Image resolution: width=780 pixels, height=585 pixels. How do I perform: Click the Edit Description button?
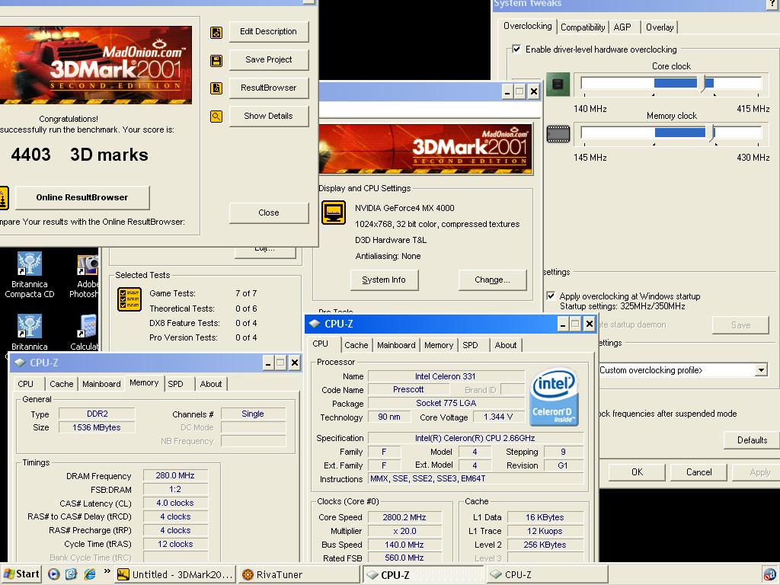[269, 31]
